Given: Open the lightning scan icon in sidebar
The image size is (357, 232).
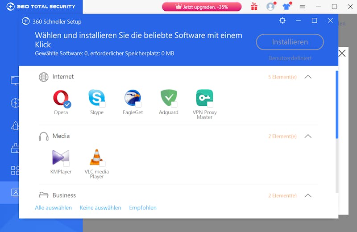Looking at the screenshot, I should click(x=15, y=103).
